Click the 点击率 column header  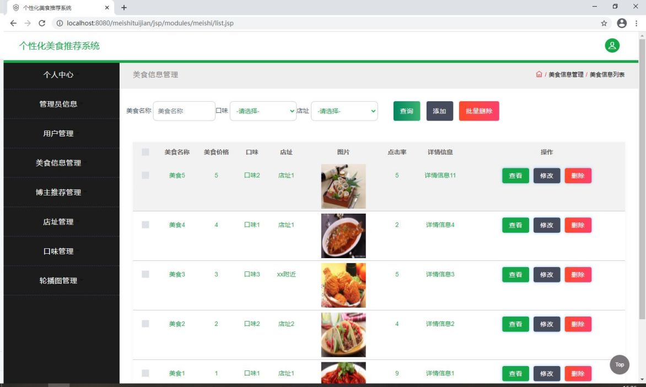click(397, 152)
